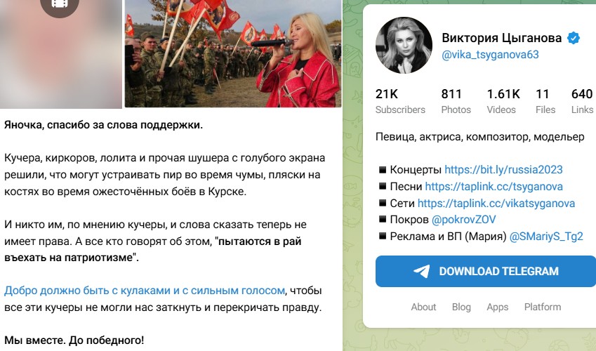
Task: Open the taplink.cc/tsyganova songs link
Action: point(494,186)
